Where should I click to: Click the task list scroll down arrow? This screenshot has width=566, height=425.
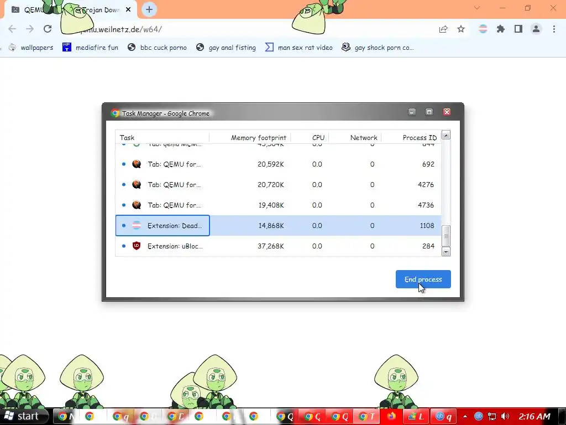point(446,252)
